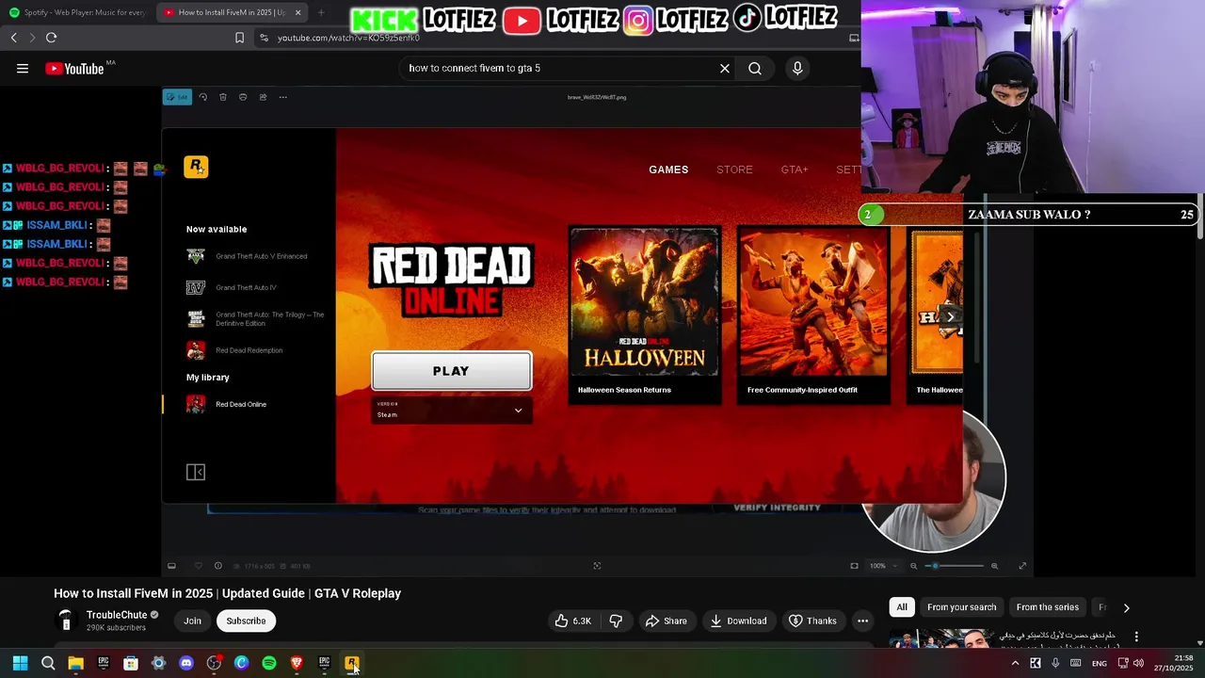Enter fullscreen in Photos viewer
The height and width of the screenshot is (678, 1205).
click(1022, 566)
